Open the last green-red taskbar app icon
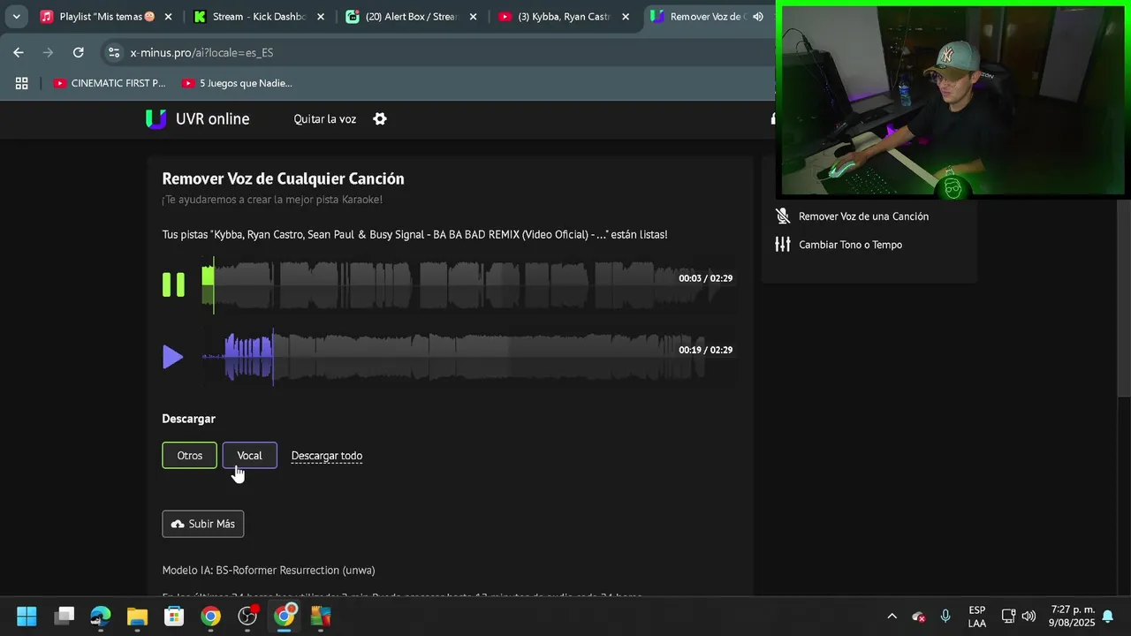Screen dimensions: 1131x636 tap(320, 616)
